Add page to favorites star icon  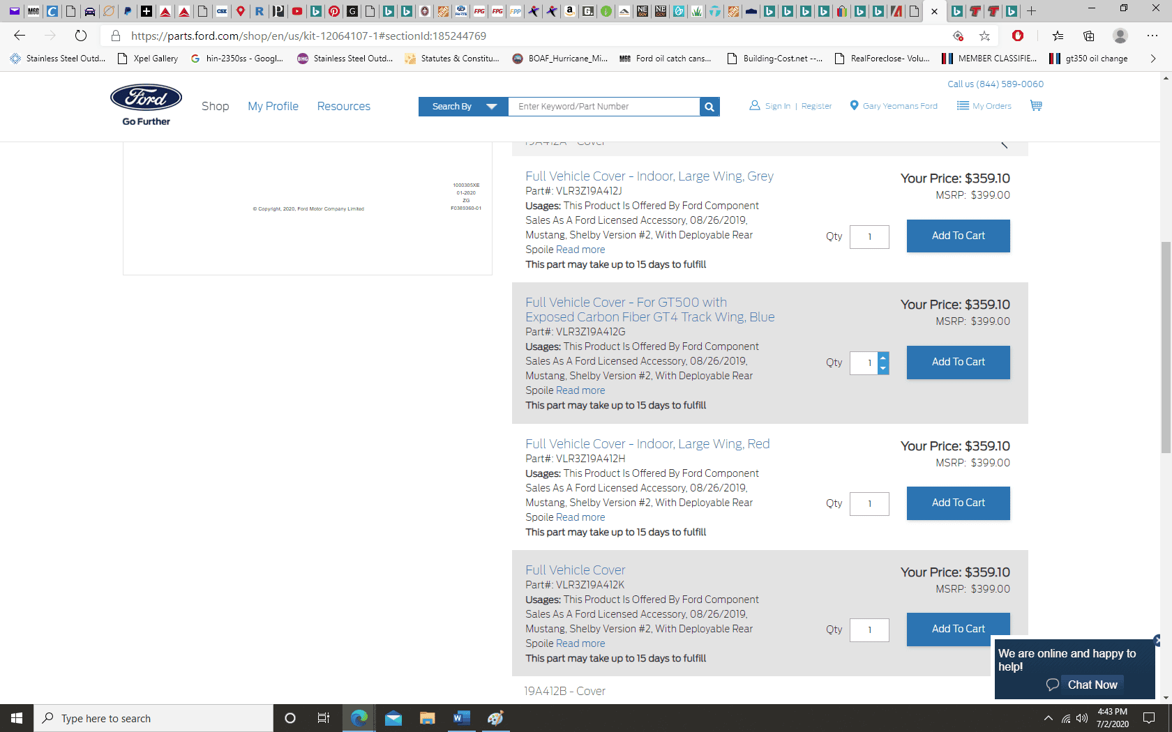(x=984, y=36)
